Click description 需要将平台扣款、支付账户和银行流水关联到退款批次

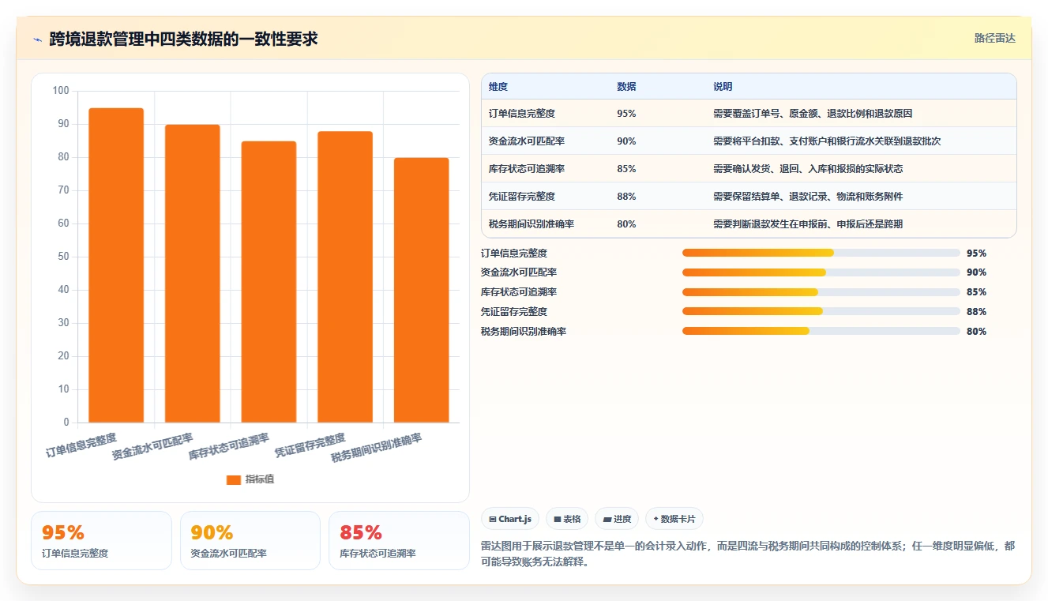(827, 141)
